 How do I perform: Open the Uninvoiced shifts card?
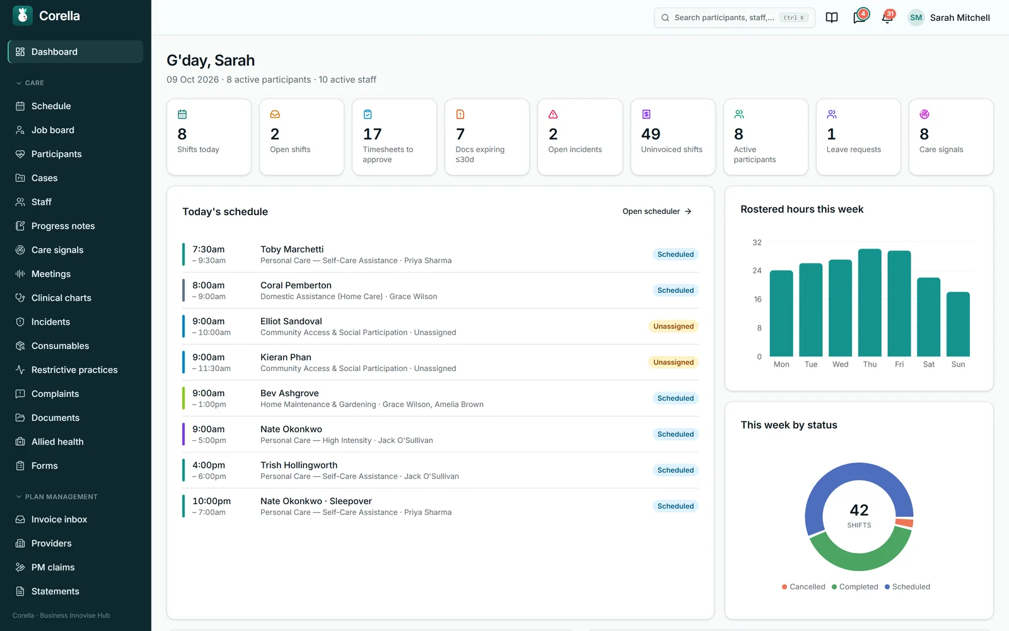pyautogui.click(x=673, y=137)
